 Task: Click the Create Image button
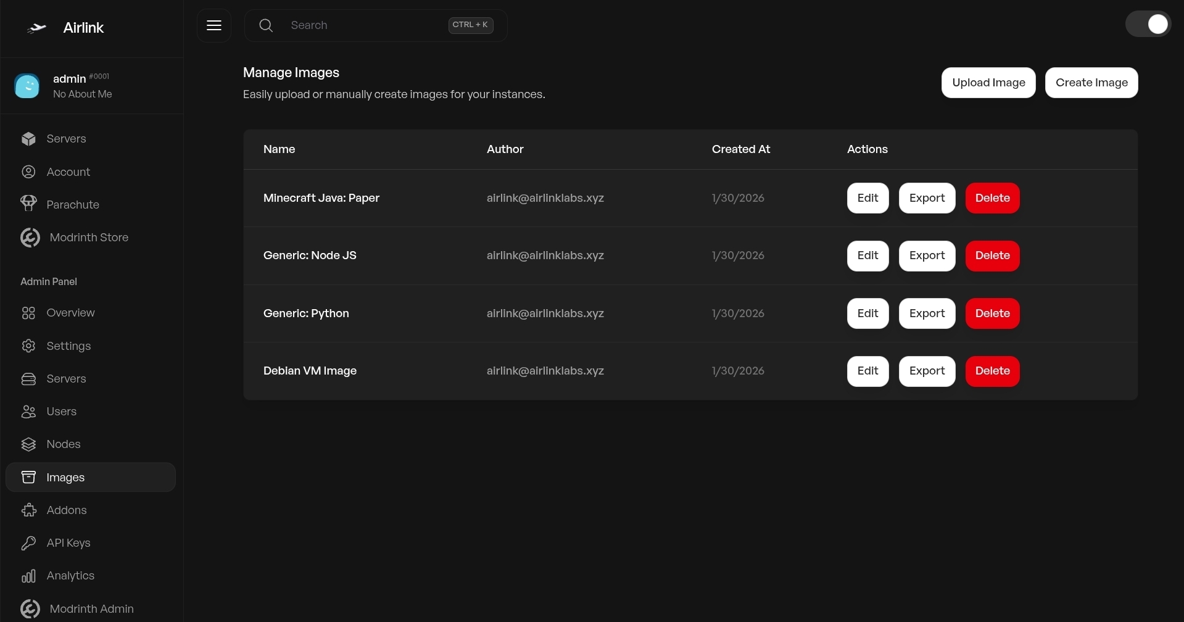click(1091, 83)
